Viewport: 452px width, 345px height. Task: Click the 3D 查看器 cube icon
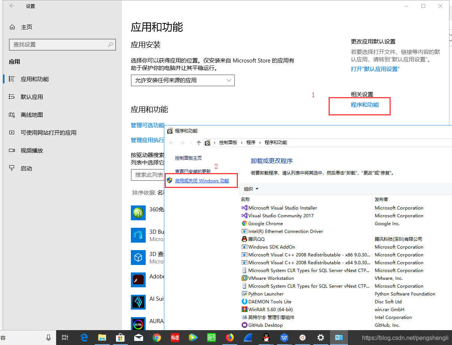pyautogui.click(x=138, y=258)
